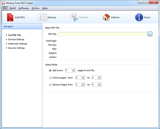160x129 pixels.
Task: Go to General Settings in Navigator
Action: (x=16, y=40)
